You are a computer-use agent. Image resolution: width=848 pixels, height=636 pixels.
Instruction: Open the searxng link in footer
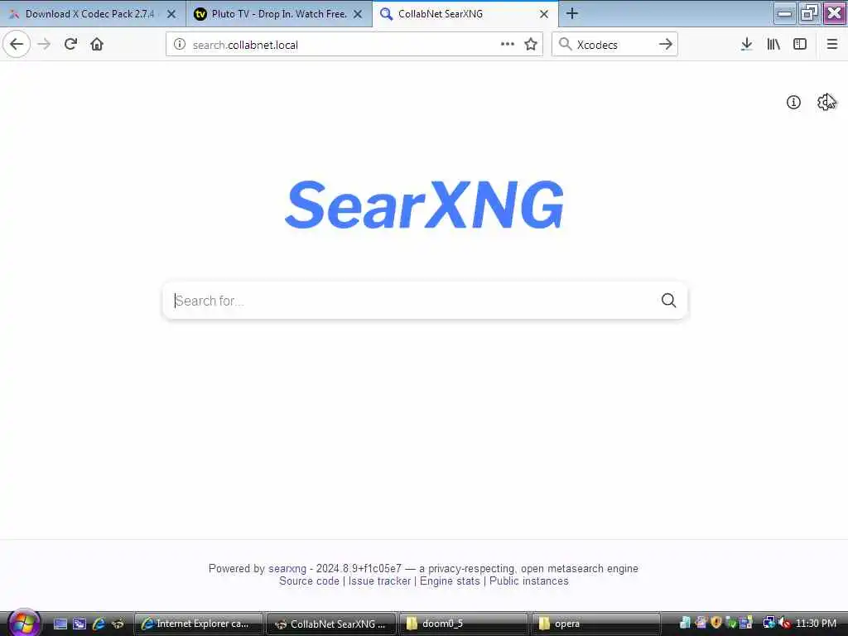coord(287,568)
